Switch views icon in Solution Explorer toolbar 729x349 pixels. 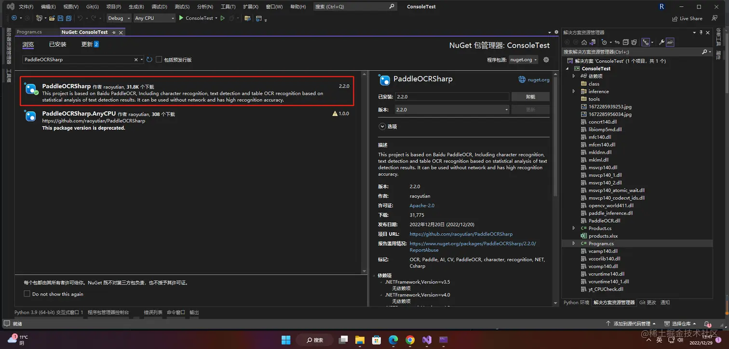[x=594, y=42]
